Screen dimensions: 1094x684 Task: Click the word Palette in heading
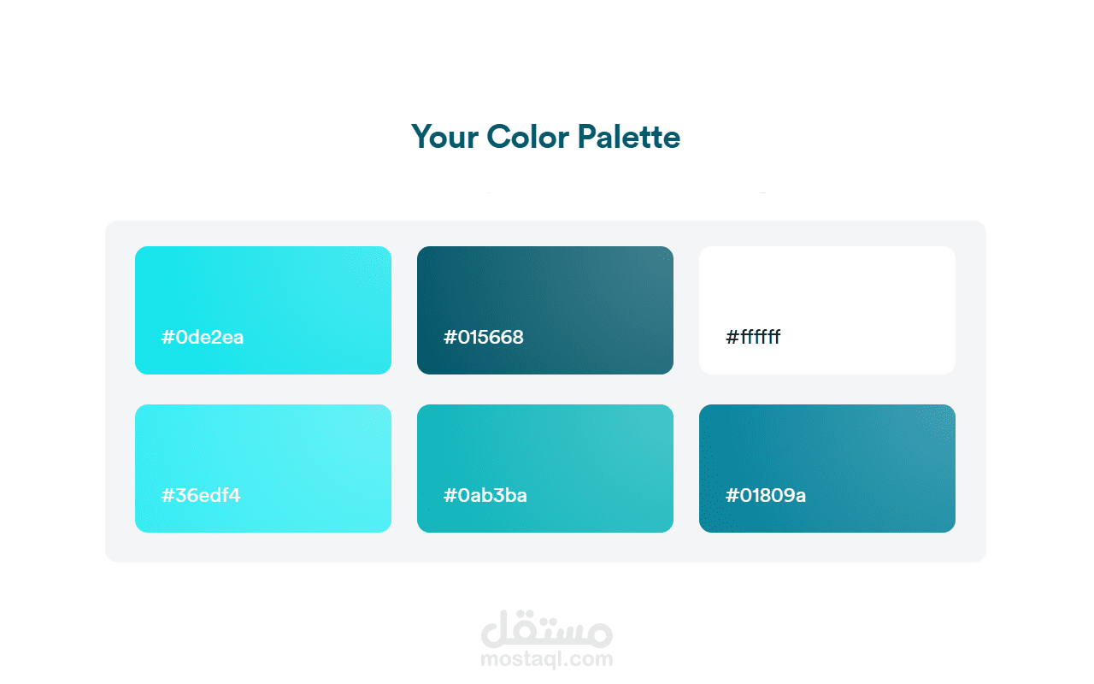628,137
